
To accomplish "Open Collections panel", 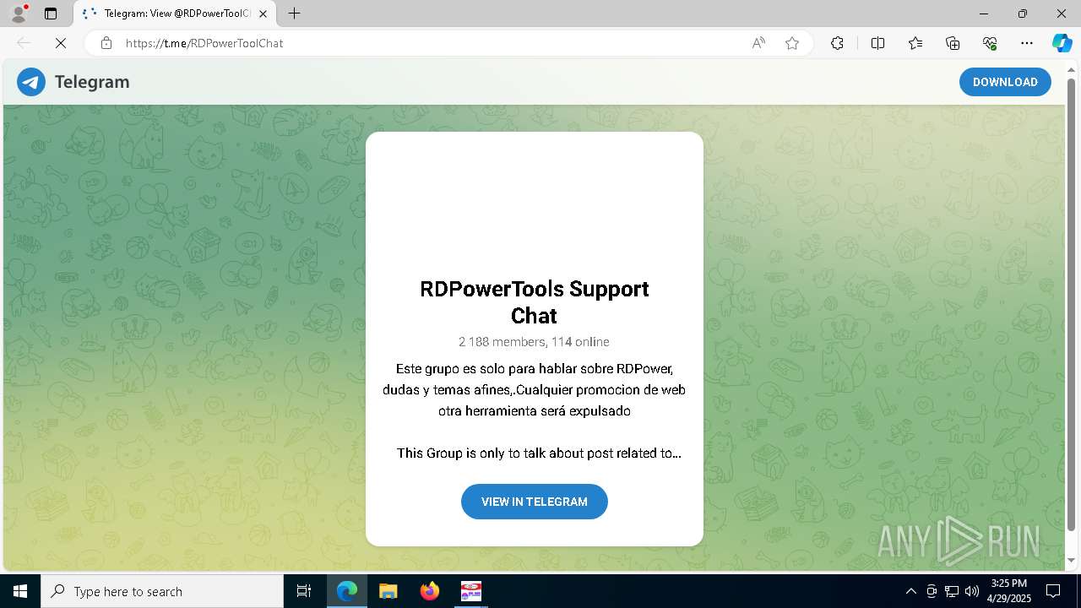I will click(953, 43).
